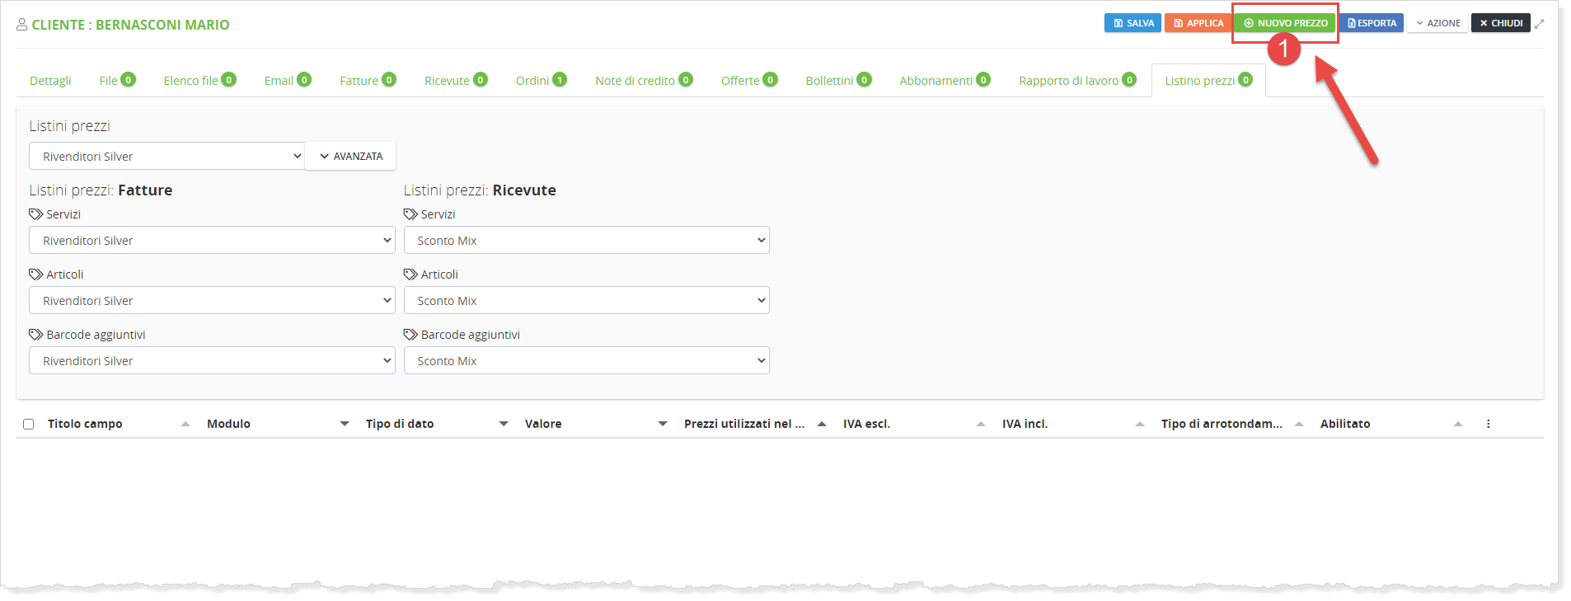Open the main Listini prezzi dropdown

[x=167, y=157]
